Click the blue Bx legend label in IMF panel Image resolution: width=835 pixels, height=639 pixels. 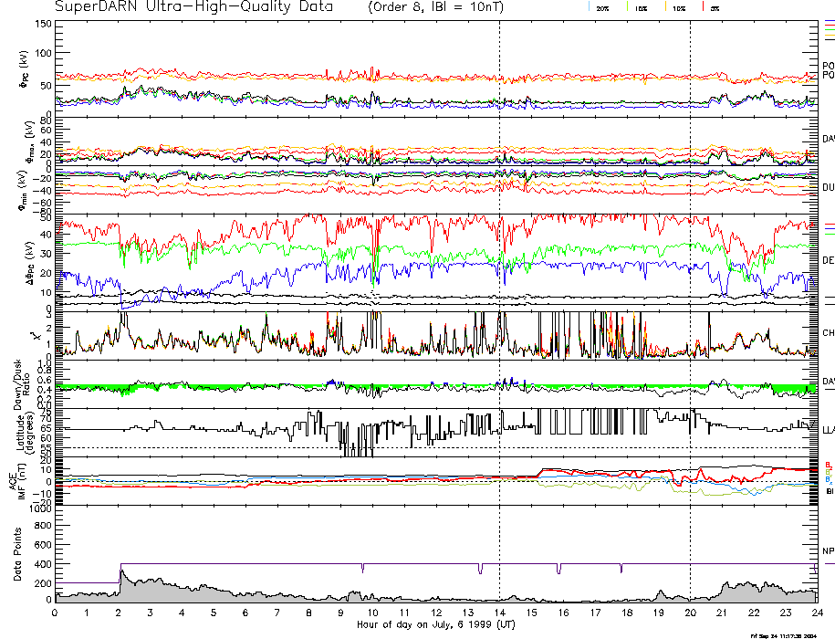click(x=829, y=479)
